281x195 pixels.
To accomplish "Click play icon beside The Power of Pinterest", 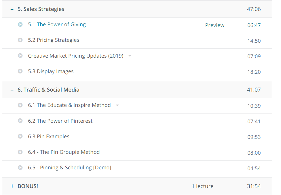I will coord(20,121).
